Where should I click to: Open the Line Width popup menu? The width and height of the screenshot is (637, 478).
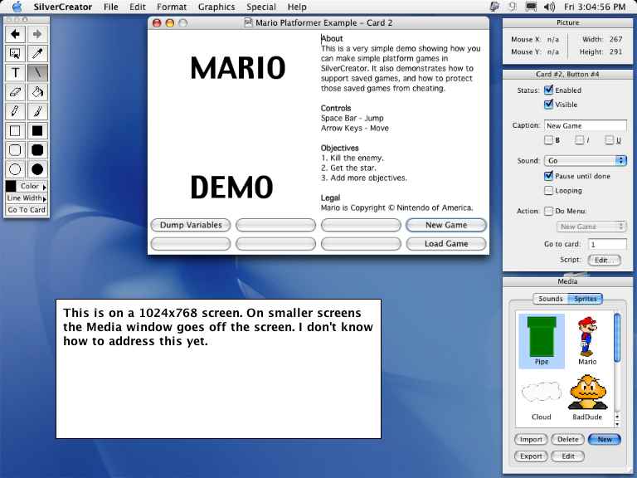(x=27, y=198)
